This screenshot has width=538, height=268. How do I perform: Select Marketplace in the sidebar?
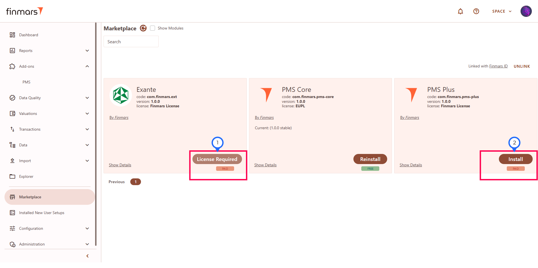coord(50,197)
